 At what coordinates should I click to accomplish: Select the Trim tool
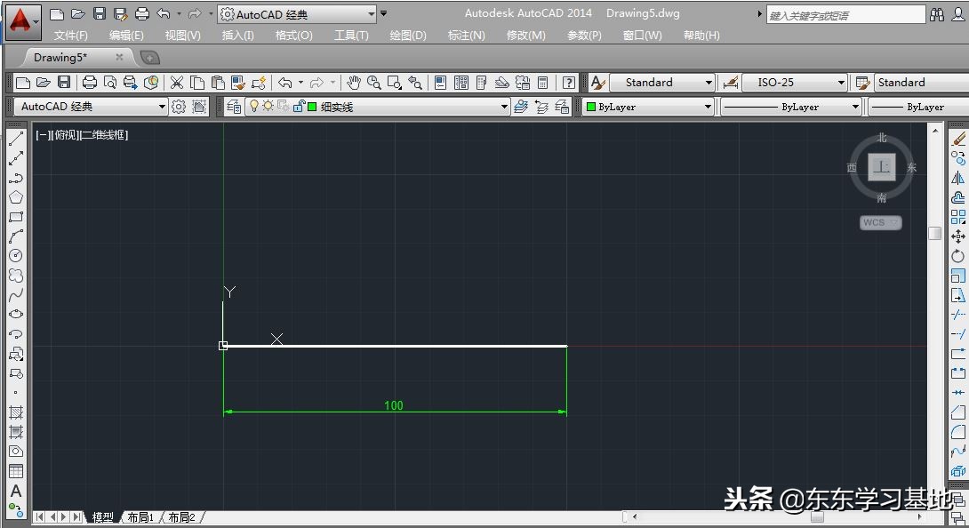[958, 315]
